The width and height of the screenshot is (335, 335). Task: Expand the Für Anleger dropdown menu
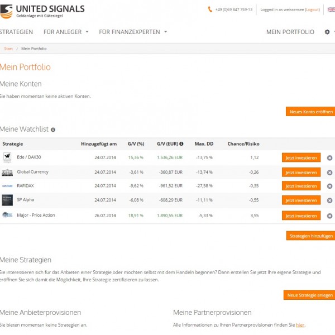pos(66,32)
